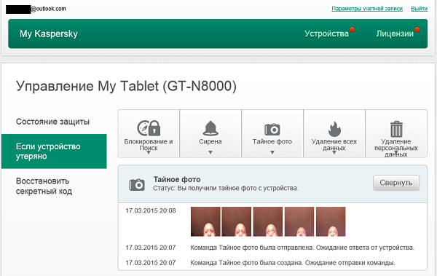Open the Лицензии menu item

pyautogui.click(x=395, y=33)
